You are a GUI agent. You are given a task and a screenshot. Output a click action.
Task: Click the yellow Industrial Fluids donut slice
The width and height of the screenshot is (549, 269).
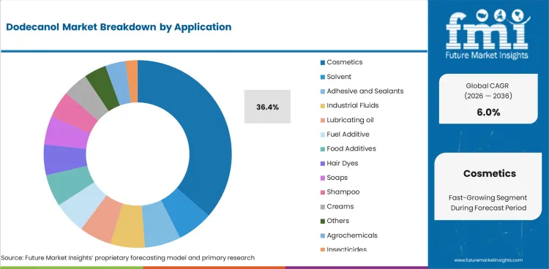click(128, 226)
